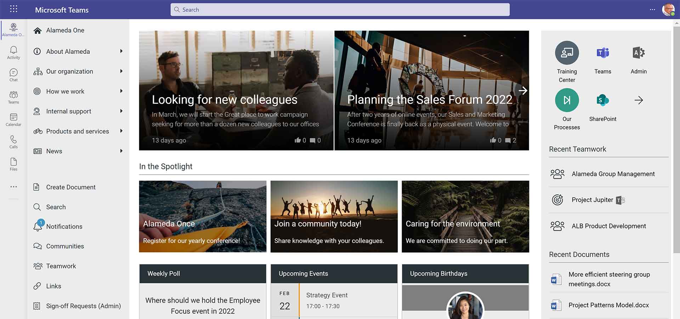Open Teams in the left rail
The image size is (680, 319).
(13, 97)
